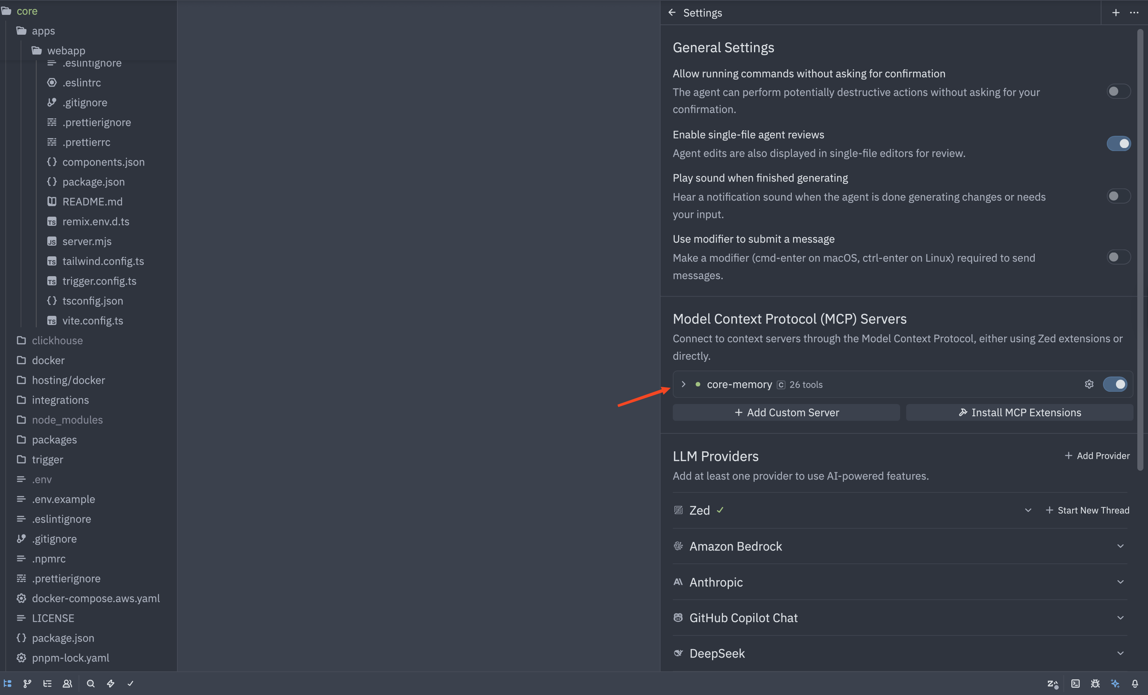Click Add Custom Server button

click(x=786, y=412)
